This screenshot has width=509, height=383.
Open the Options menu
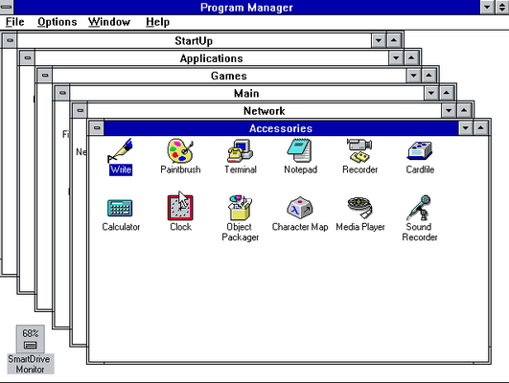point(58,22)
